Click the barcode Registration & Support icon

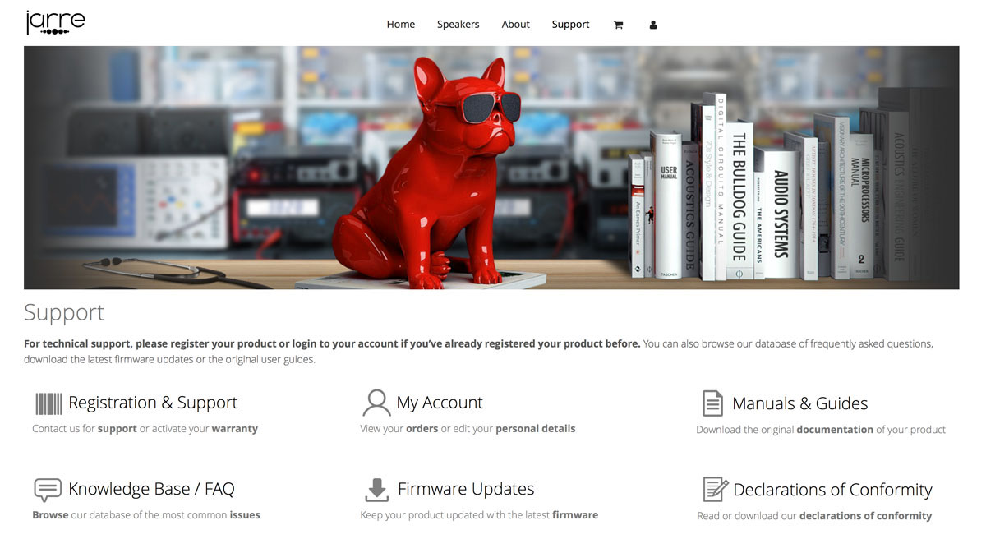click(x=48, y=403)
